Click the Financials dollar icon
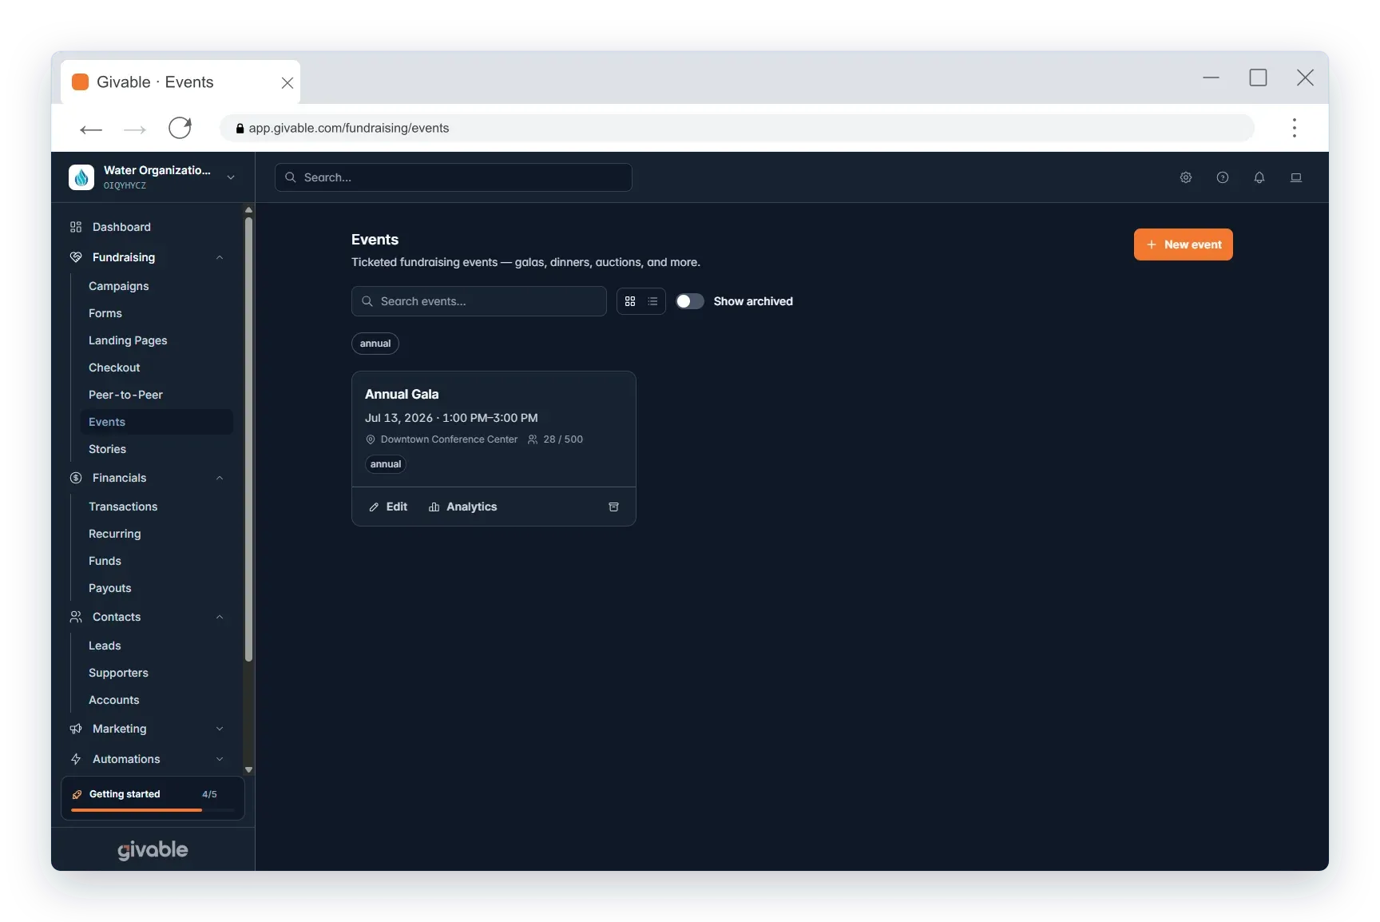The width and height of the screenshot is (1380, 922). pyautogui.click(x=76, y=478)
